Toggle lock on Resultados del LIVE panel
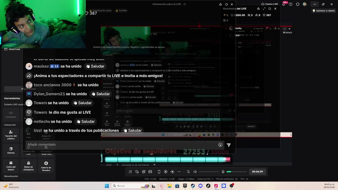The width and height of the screenshot is (338, 190). pos(258,9)
